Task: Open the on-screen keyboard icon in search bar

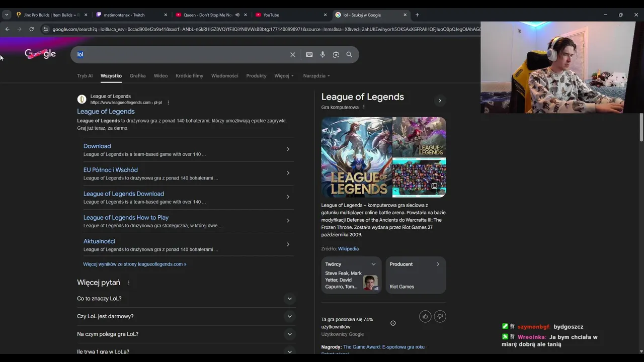Action: point(309,54)
